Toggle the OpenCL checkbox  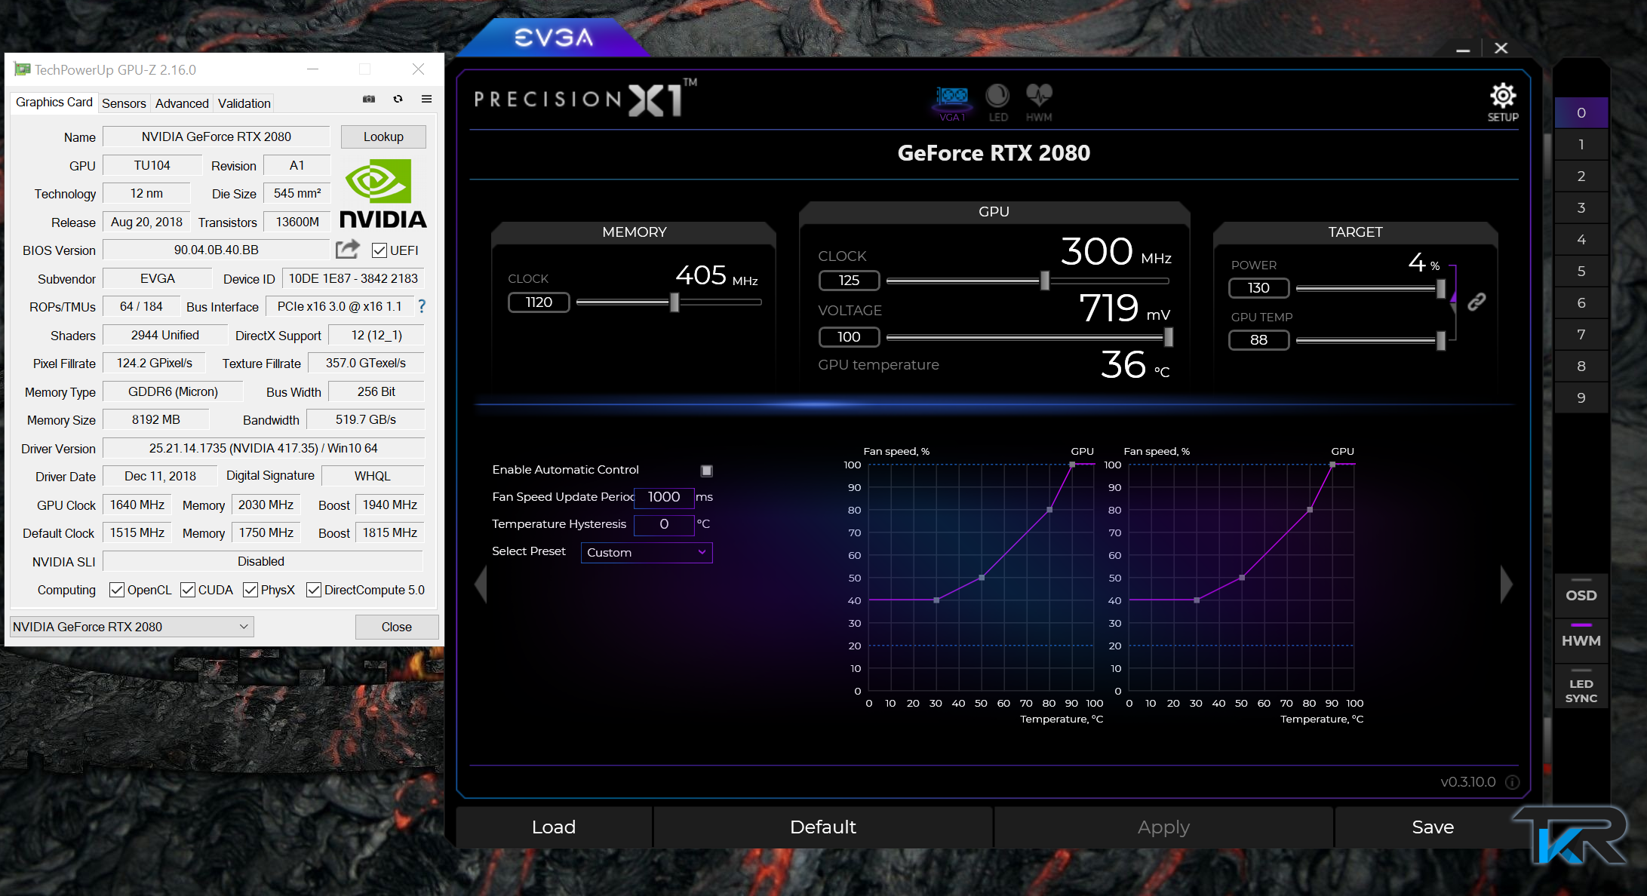(117, 590)
